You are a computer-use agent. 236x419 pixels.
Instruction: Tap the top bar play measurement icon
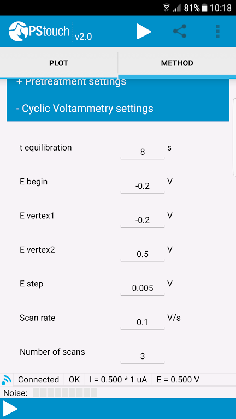click(x=144, y=32)
